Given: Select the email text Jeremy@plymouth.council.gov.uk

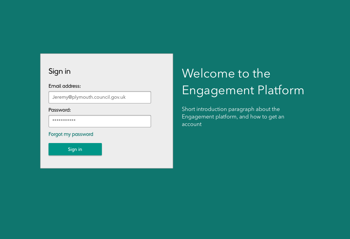Looking at the screenshot, I should (x=88, y=97).
